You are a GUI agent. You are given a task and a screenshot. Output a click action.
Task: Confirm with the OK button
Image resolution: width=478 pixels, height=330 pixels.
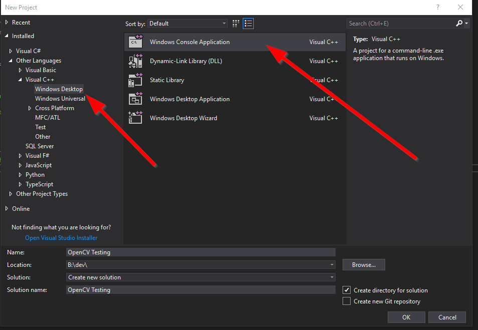click(406, 317)
